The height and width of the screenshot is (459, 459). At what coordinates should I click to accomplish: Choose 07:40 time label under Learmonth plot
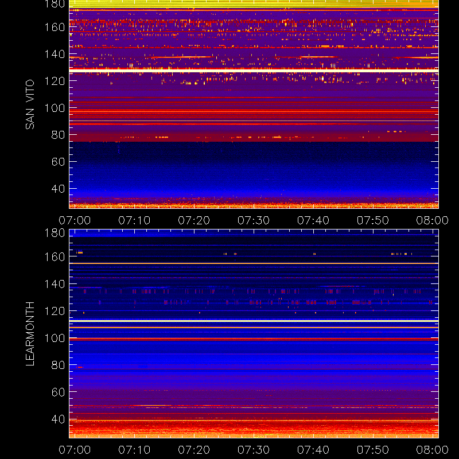click(x=313, y=450)
